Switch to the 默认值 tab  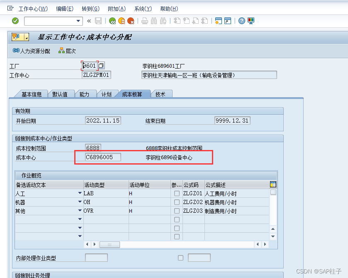click(60, 94)
